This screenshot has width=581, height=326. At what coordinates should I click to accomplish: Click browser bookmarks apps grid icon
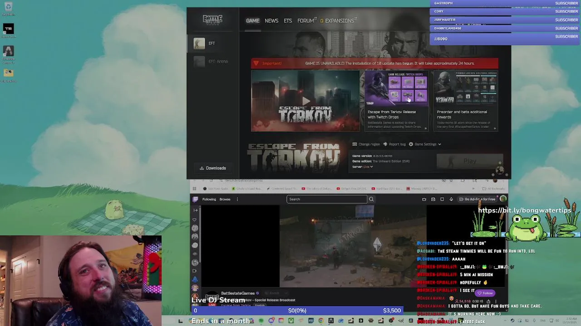[x=194, y=189]
